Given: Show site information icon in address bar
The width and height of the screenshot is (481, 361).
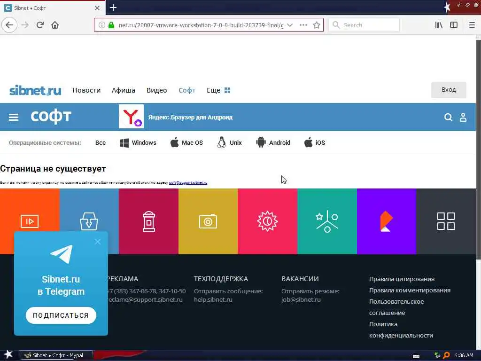Looking at the screenshot, I should click(x=101, y=25).
